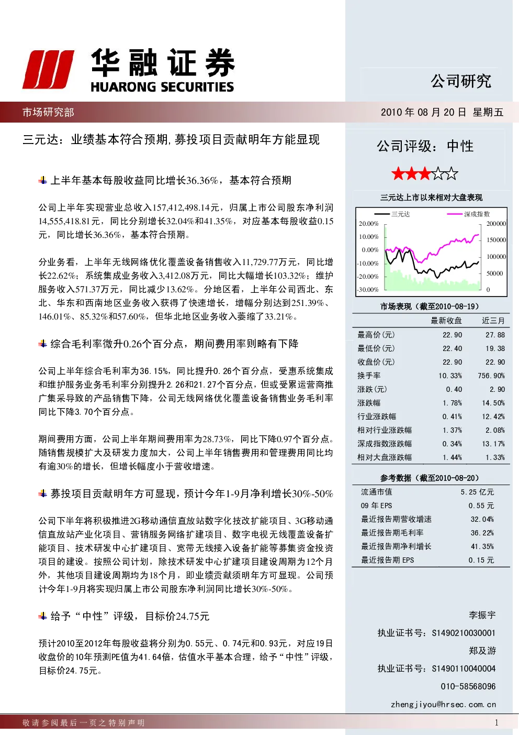The width and height of the screenshot is (519, 735).
Task: Click footer text 敬请参阅最后一页之特别声明
Action: tap(84, 723)
